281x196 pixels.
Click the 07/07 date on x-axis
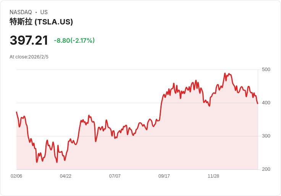click(x=115, y=176)
